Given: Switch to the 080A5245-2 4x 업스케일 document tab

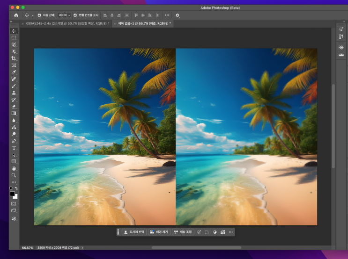Looking at the screenshot, I should pyautogui.click(x=67, y=23).
